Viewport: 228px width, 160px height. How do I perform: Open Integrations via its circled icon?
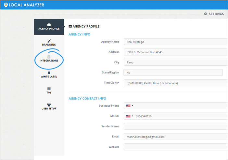[49, 57]
